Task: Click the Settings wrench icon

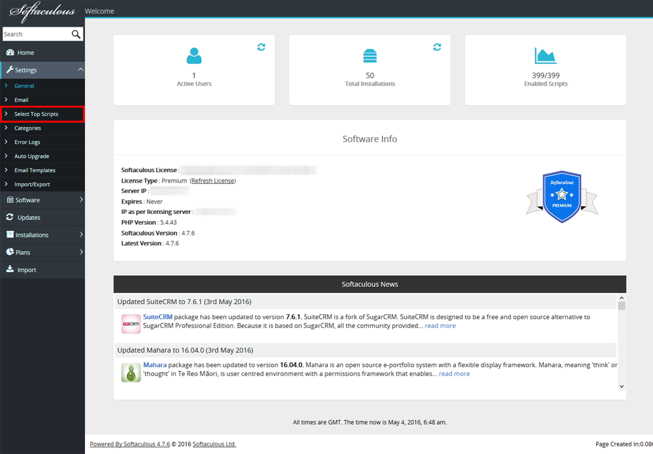Action: (x=10, y=70)
